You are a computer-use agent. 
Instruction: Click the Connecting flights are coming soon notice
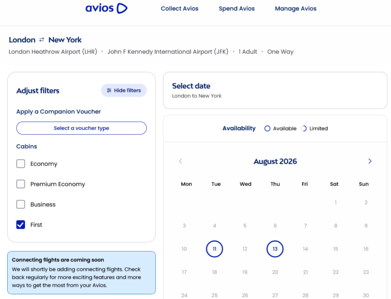tap(81, 272)
